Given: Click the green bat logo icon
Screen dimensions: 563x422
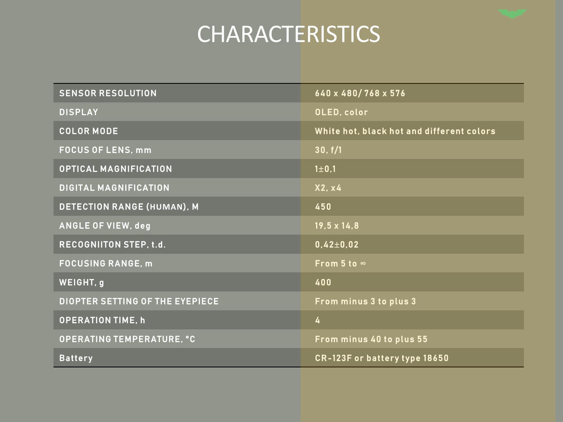Looking at the screenshot, I should [512, 14].
